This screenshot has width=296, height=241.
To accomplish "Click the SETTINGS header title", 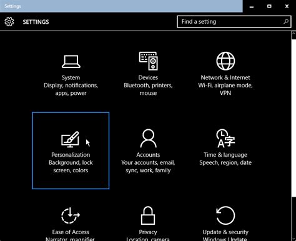I will click(36, 22).
